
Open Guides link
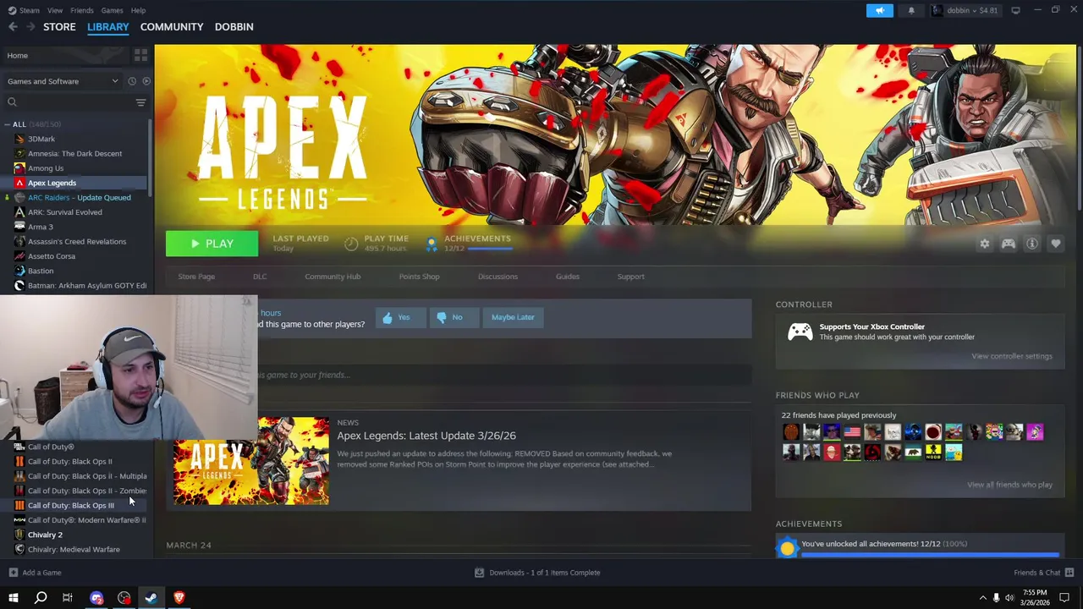coord(568,277)
